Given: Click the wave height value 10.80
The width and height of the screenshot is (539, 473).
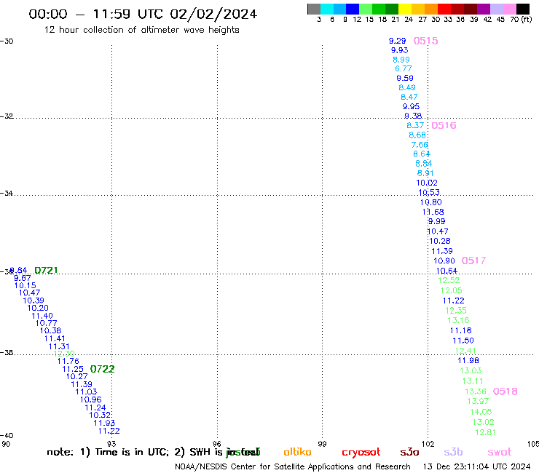Looking at the screenshot, I should pyautogui.click(x=431, y=202).
